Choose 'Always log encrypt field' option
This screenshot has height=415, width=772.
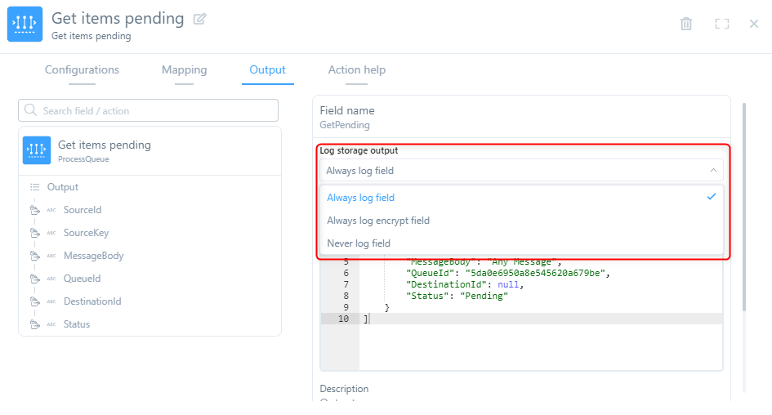pos(378,221)
